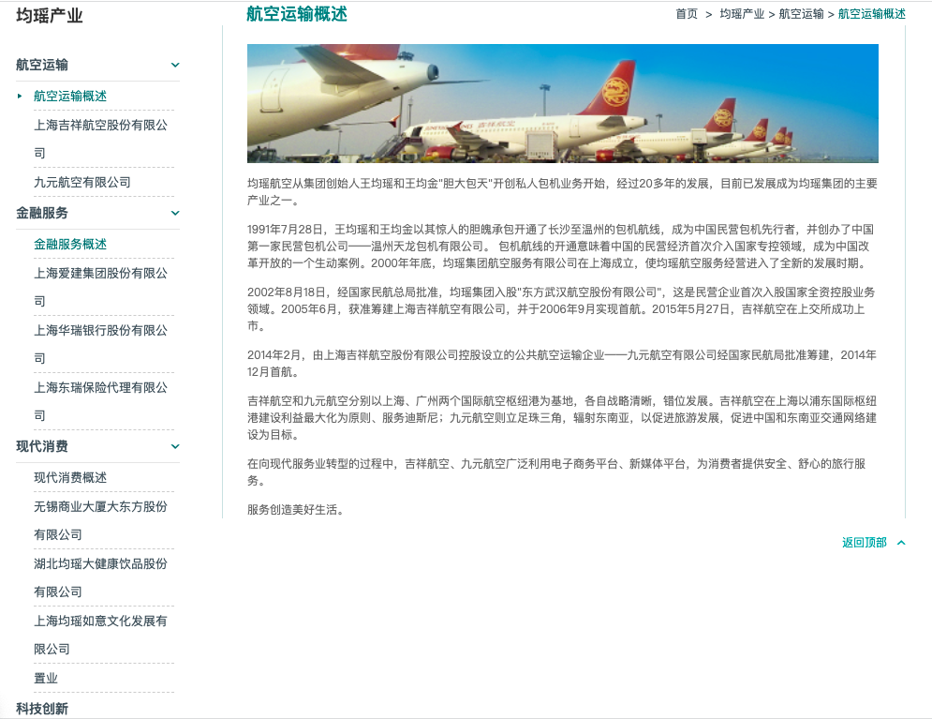Image resolution: width=932 pixels, height=719 pixels.
Task: Open 九元航空有限公司 sidebar link
Action: 82,182
